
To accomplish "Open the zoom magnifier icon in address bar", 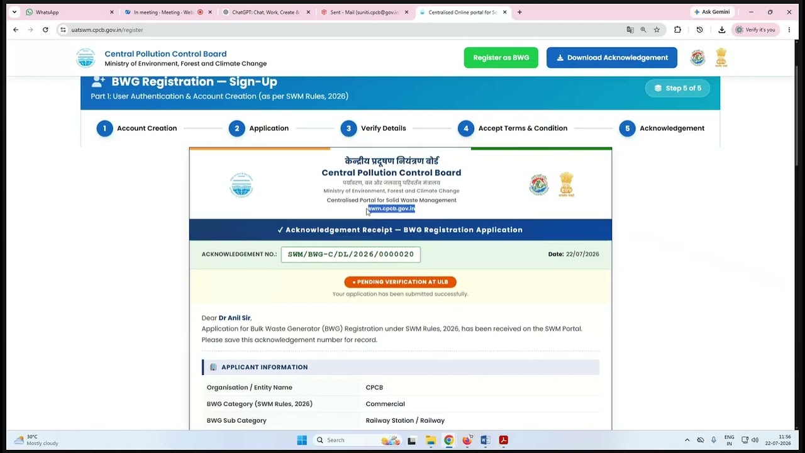I will (x=643, y=30).
